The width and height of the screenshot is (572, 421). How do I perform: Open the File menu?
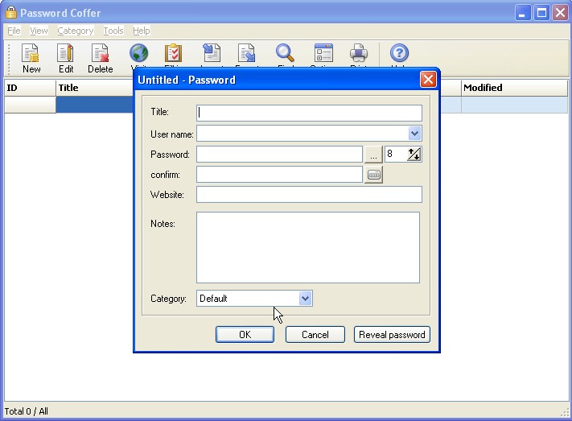[14, 31]
